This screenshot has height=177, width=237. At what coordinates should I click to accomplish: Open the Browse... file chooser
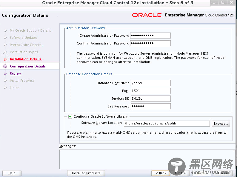tap(221, 124)
